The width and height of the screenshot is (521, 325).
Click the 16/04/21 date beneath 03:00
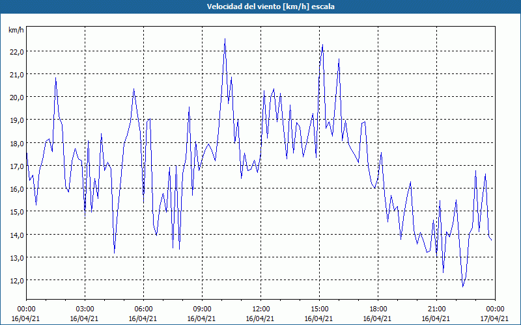[x=85, y=318]
